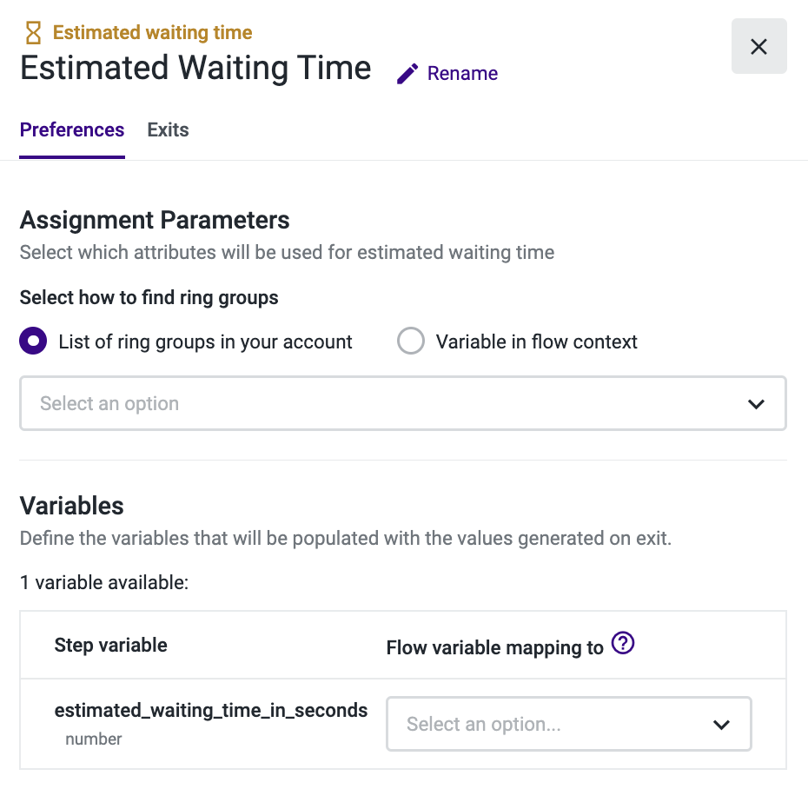Click the estimated_waiting_time_in_seconds variable name
Viewport: 808px width, 789px height.
click(211, 711)
